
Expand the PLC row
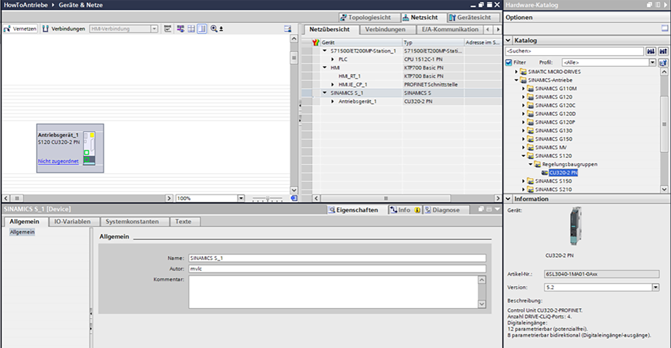[333, 59]
